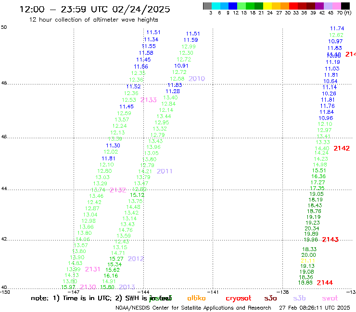Click the wave height value '19.05'
Screen dimensions: 356x312
pyautogui.click(x=317, y=194)
